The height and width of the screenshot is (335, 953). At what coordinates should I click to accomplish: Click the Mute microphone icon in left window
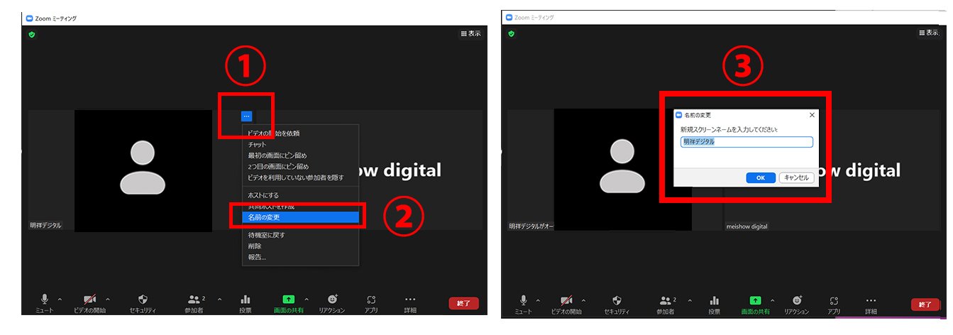(x=45, y=300)
